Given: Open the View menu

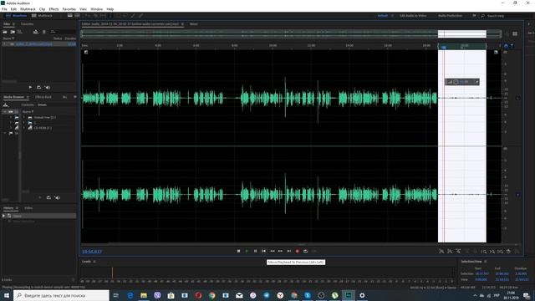Looking at the screenshot, I should coord(83,9).
